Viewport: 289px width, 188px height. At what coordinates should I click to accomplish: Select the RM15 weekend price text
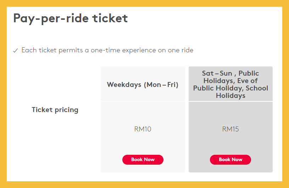point(230,129)
